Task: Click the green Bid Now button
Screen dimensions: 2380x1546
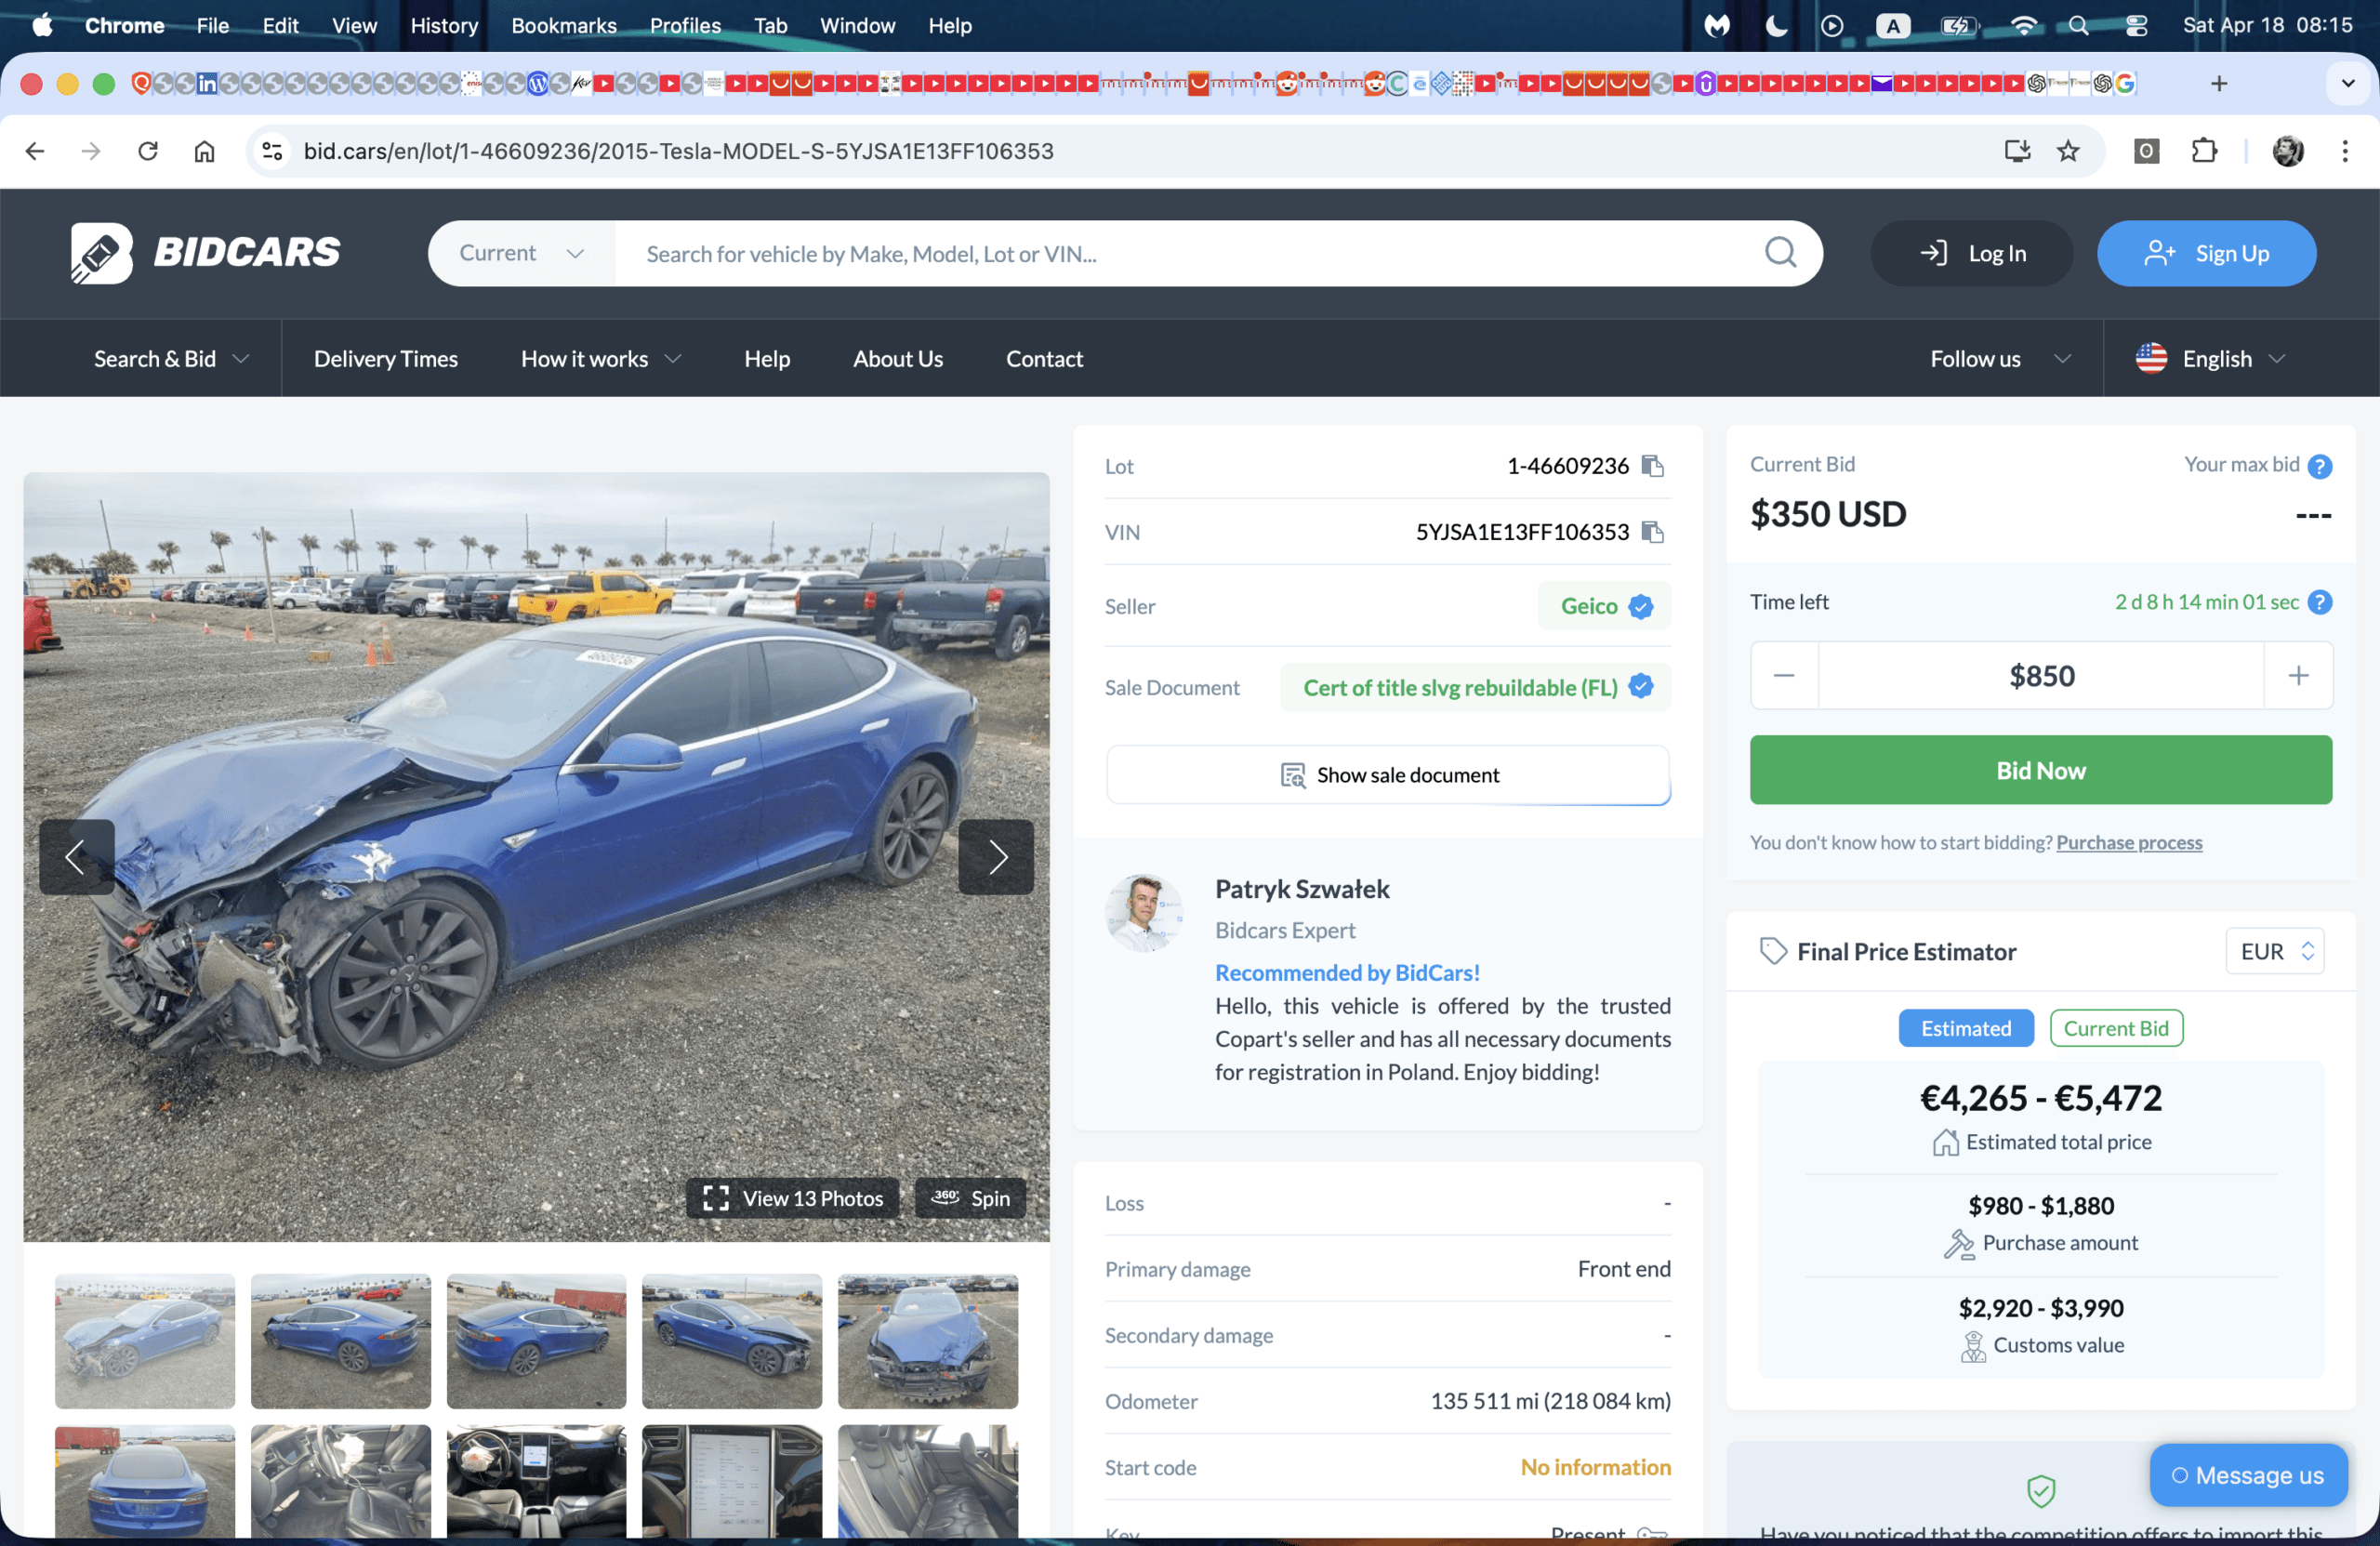Action: coord(2041,770)
